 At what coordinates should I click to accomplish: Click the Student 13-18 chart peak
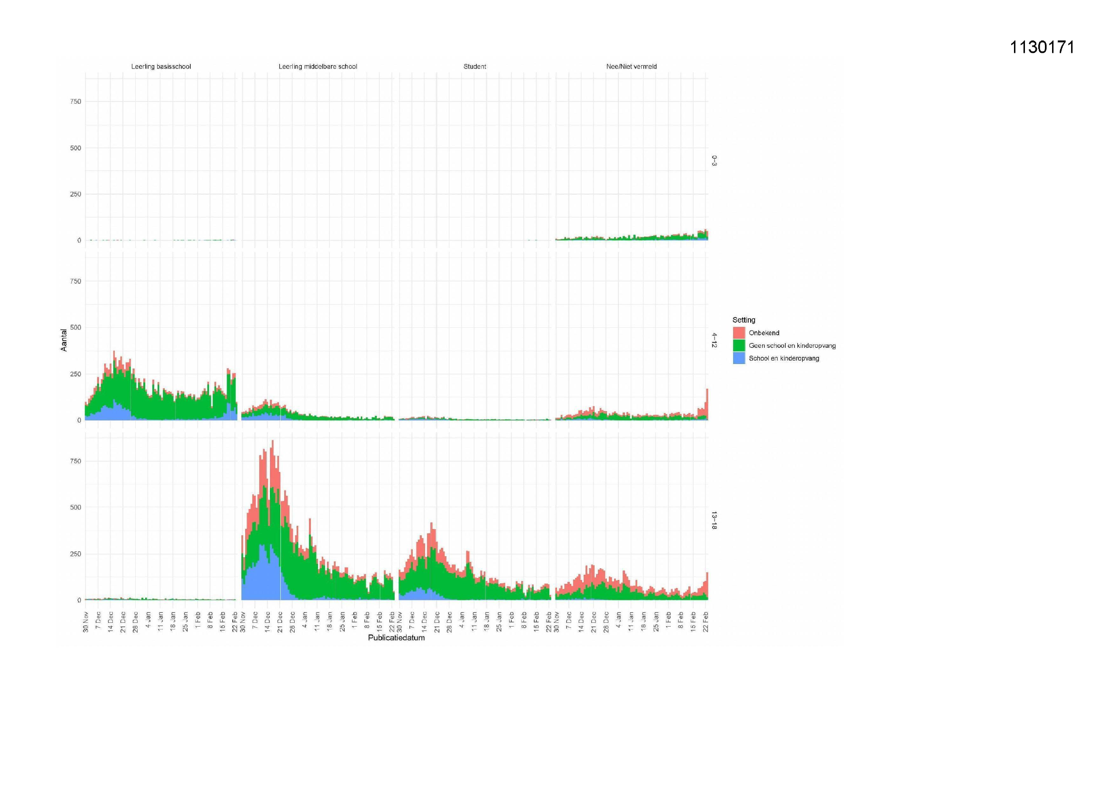[x=431, y=526]
